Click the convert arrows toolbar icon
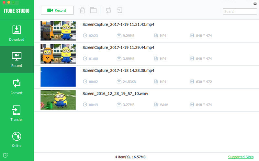 (108, 10)
